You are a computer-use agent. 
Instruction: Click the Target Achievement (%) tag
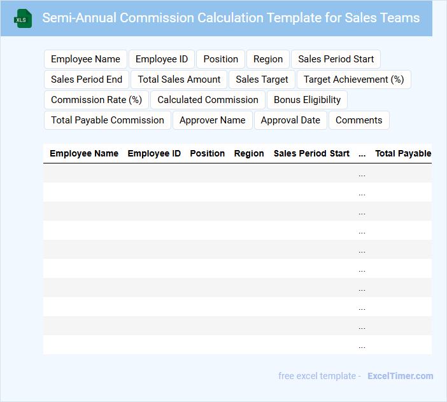(x=354, y=80)
